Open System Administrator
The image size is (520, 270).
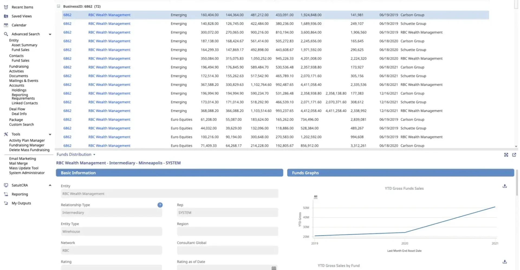(27, 173)
